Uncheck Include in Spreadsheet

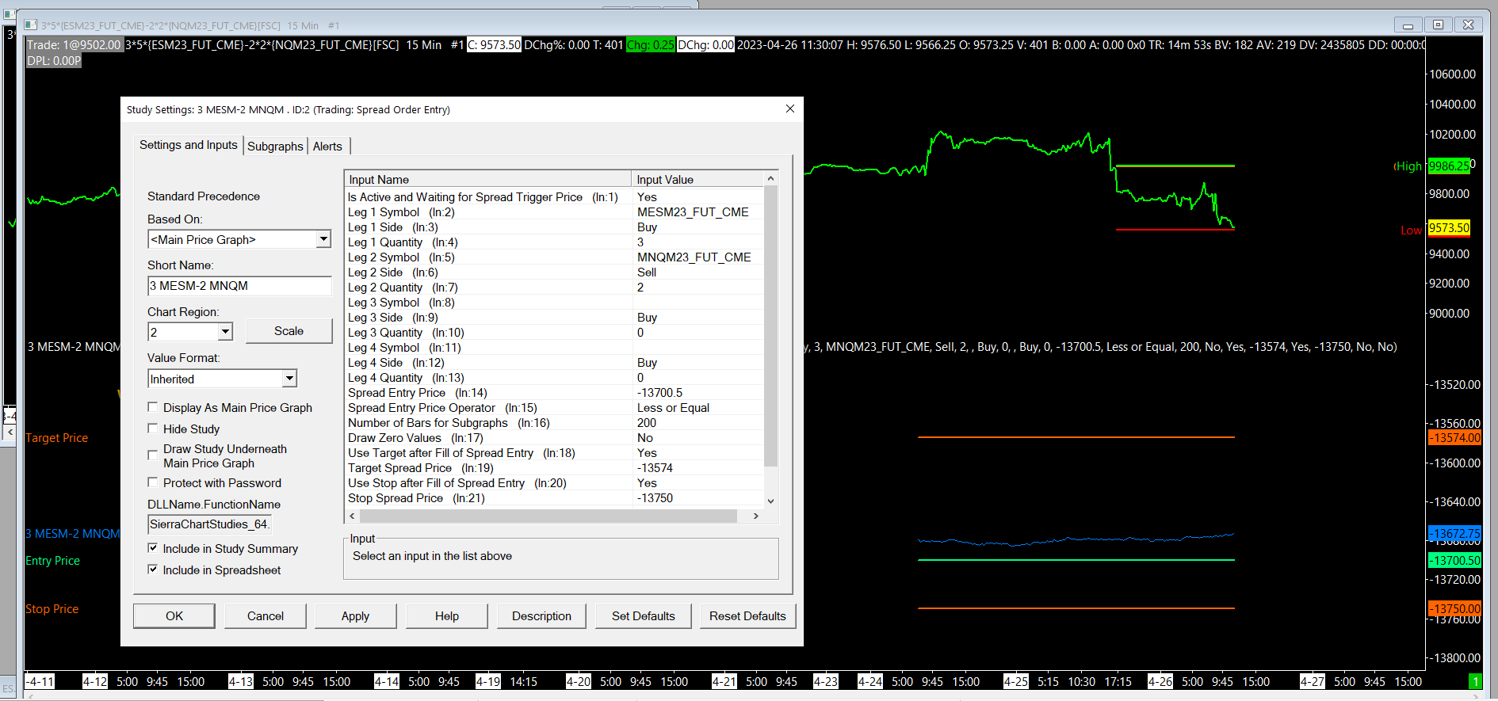coord(152,570)
